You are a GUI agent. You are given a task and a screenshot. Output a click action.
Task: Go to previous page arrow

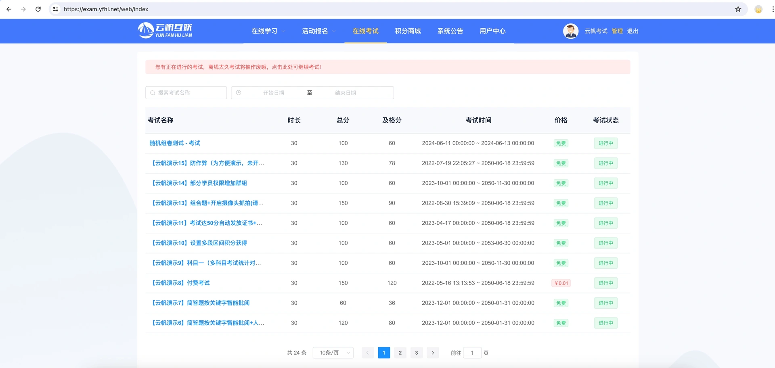(x=367, y=353)
